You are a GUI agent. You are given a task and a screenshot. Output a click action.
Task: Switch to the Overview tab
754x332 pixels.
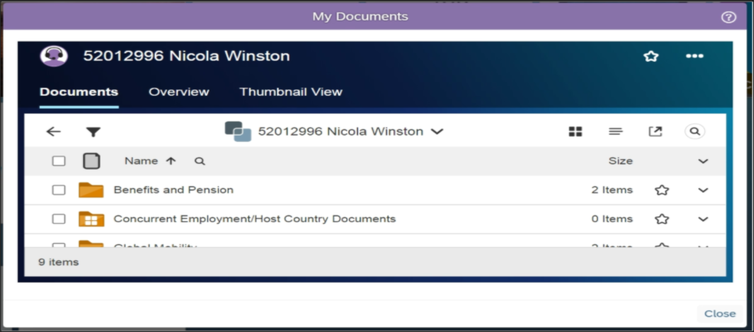(179, 92)
